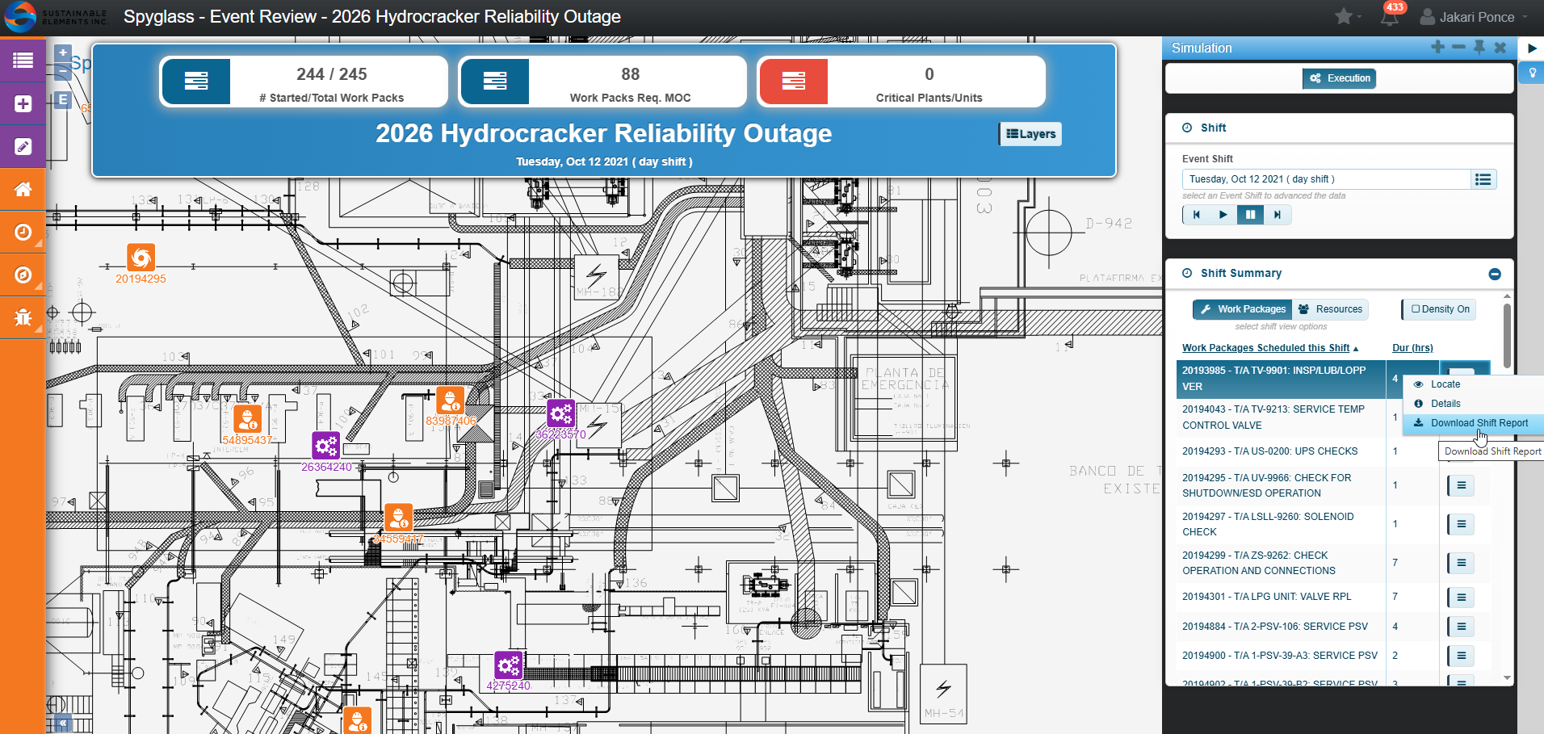
Task: Switch to Resources view
Action: pos(1330,309)
